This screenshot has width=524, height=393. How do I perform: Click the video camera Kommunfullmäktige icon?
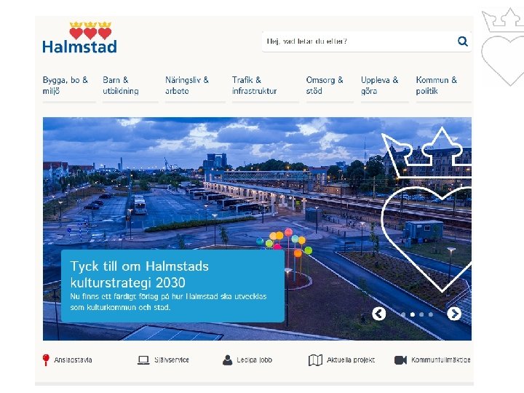click(x=400, y=360)
